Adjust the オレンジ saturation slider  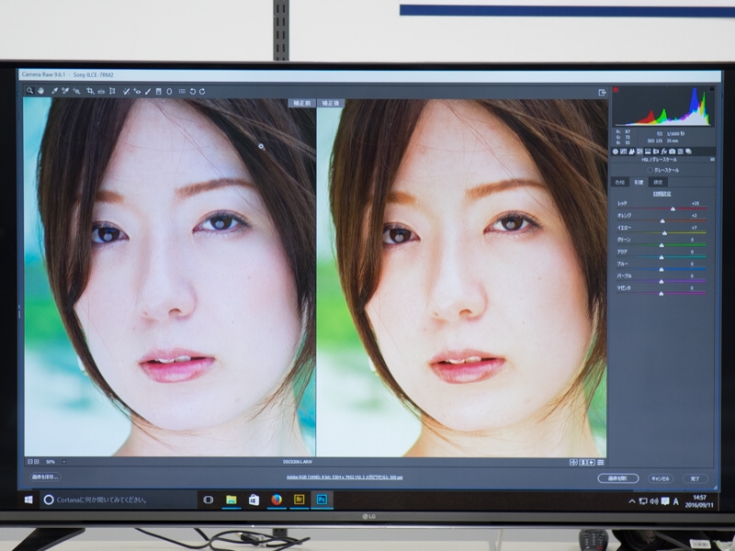(x=662, y=220)
